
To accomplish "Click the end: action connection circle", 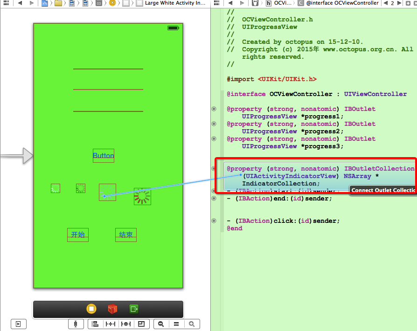I will pos(214,198).
